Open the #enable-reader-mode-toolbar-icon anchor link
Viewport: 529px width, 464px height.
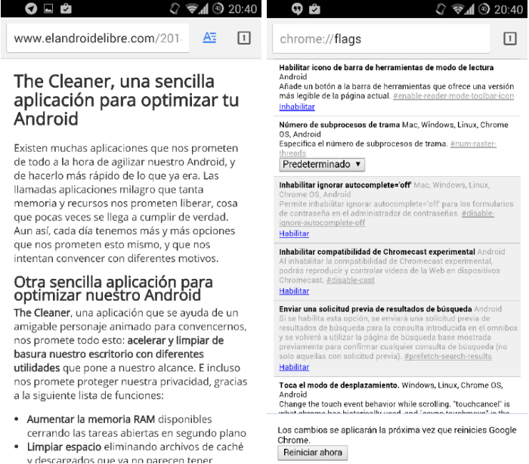tap(453, 97)
